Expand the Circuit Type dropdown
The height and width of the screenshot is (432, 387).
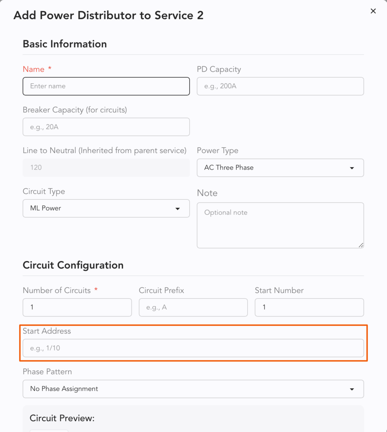click(x=106, y=208)
